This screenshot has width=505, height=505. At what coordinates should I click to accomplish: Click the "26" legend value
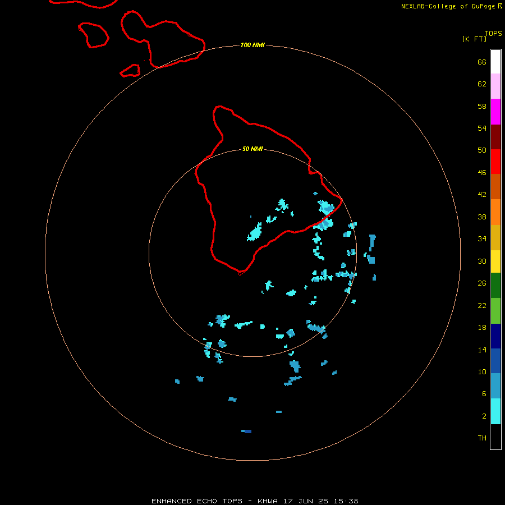(x=482, y=283)
